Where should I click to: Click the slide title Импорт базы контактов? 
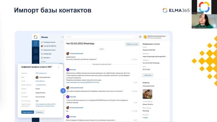(x=53, y=10)
